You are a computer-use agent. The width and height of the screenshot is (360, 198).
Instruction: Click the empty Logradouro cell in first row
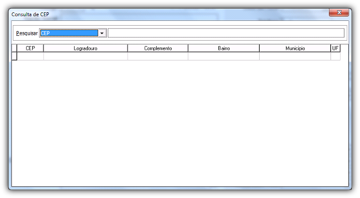[x=85, y=56]
